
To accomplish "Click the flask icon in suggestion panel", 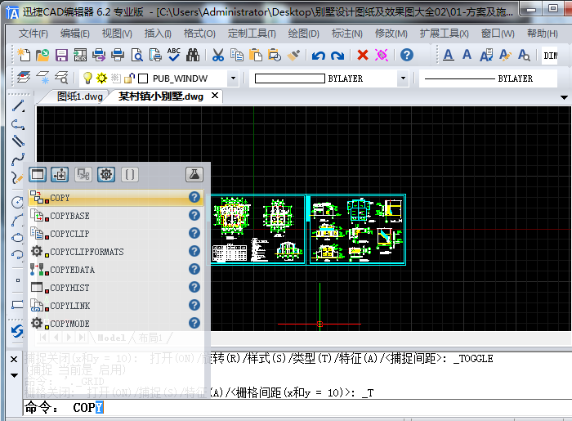I will [x=194, y=174].
